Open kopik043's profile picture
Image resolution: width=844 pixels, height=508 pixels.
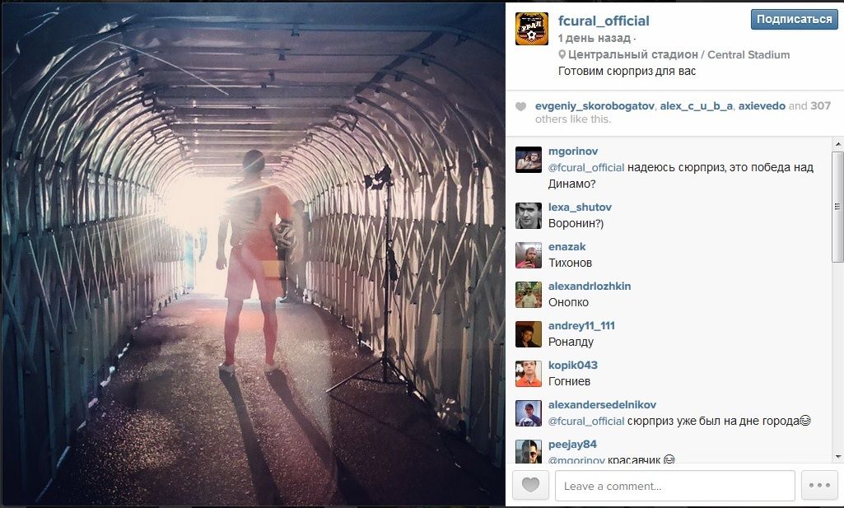[529, 374]
